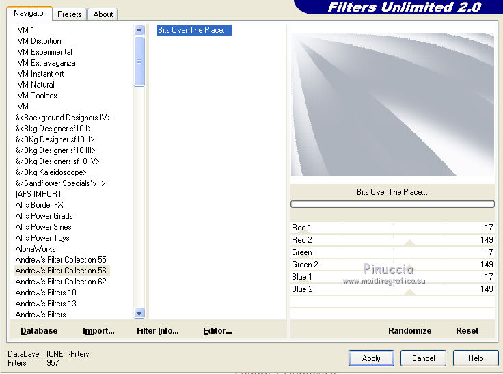
Task: Adjust the Red 1 slider
Action: [392, 228]
